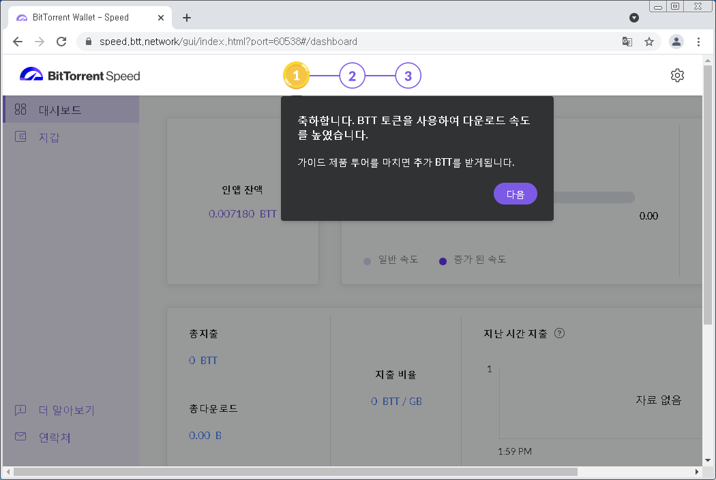Open 지갑 in sidebar

coord(71,137)
